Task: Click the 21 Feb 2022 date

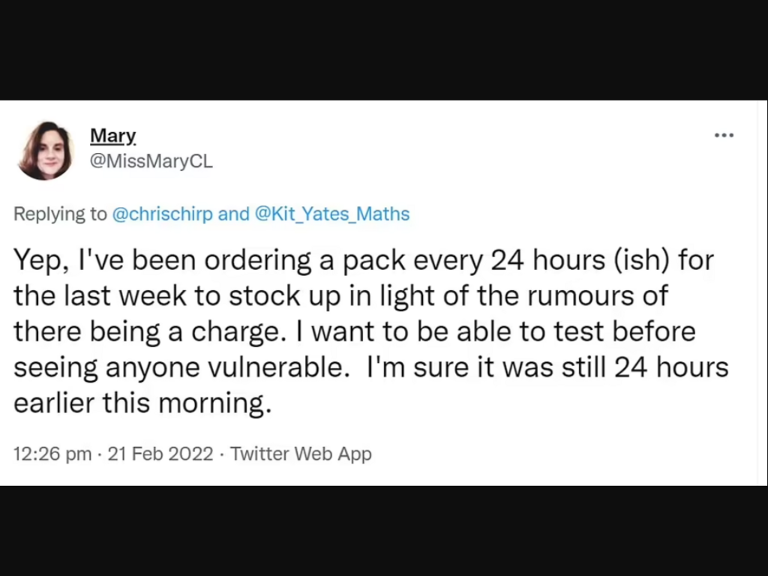Action: (x=160, y=454)
